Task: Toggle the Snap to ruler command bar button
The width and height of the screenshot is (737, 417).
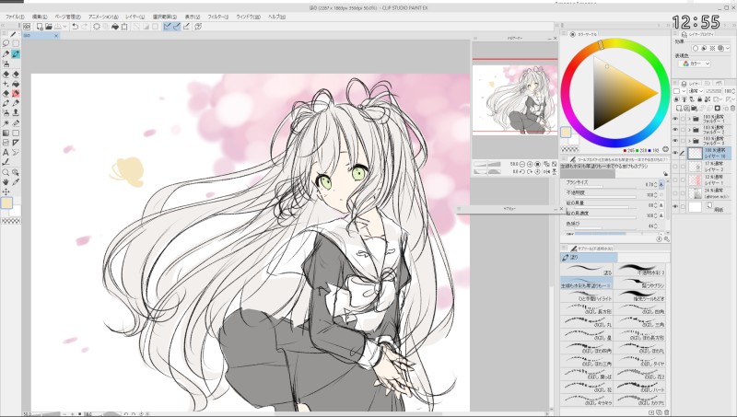Action: pos(167,27)
